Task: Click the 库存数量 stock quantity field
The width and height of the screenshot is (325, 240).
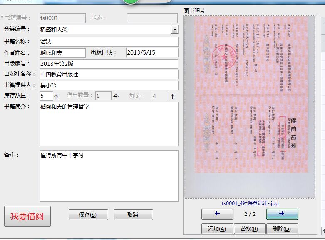Action: tap(46, 96)
